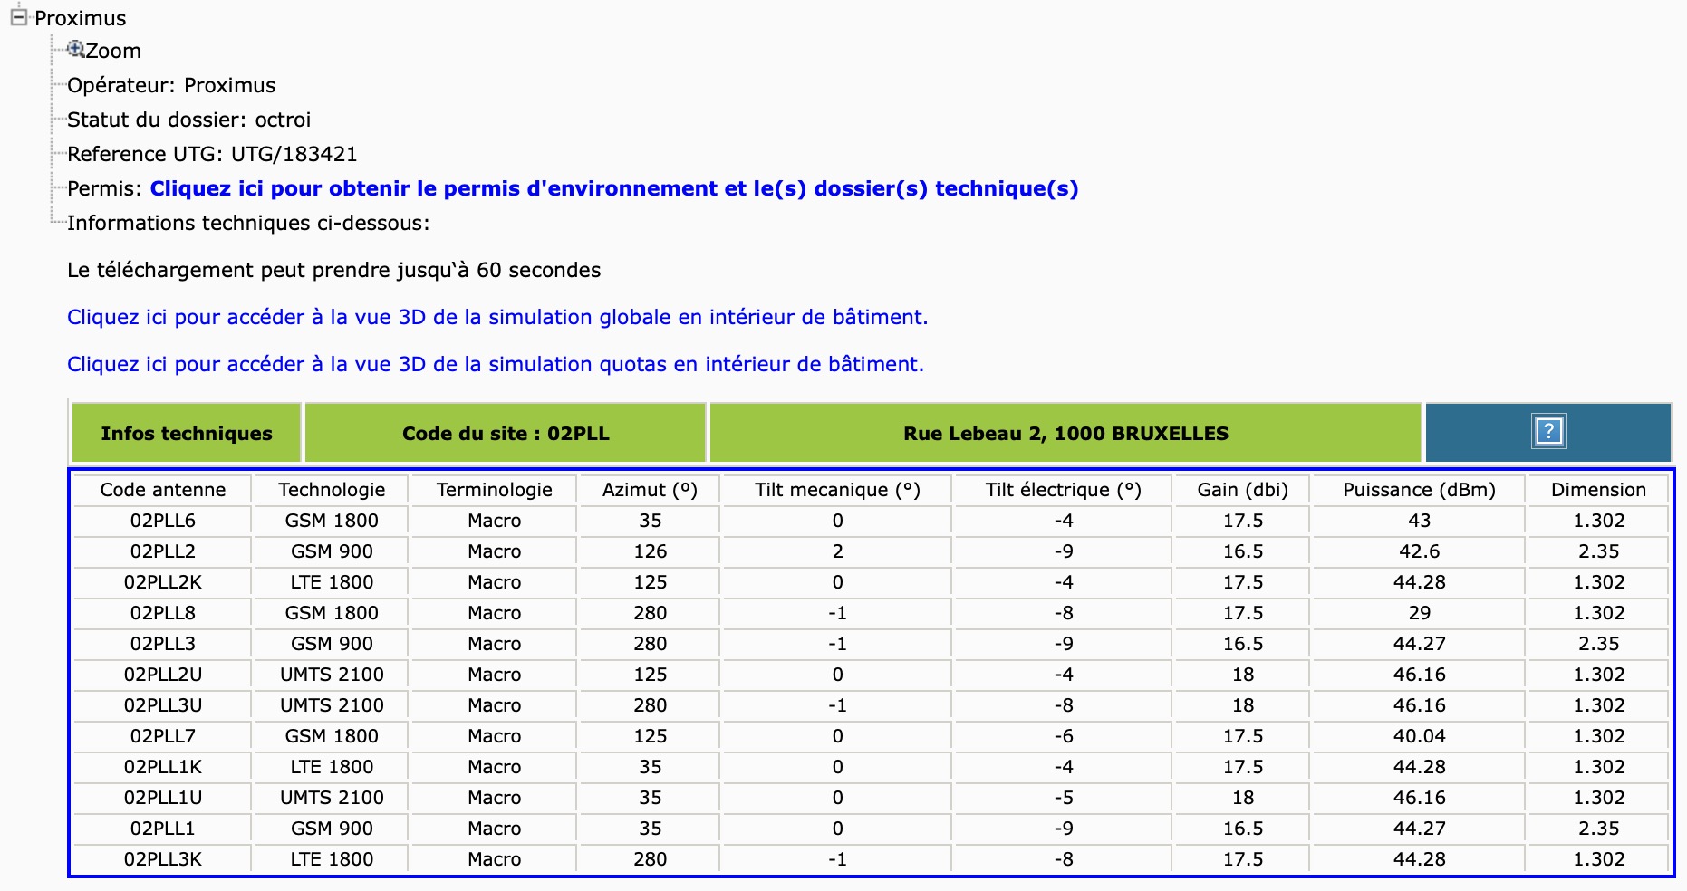
Task: Click azimut value 126 in 02PLL2 row
Action: click(x=650, y=551)
